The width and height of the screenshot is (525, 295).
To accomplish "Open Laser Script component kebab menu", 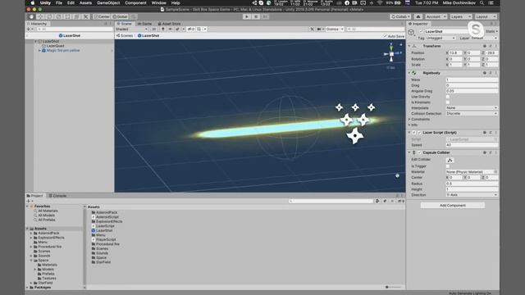I will click(x=496, y=133).
